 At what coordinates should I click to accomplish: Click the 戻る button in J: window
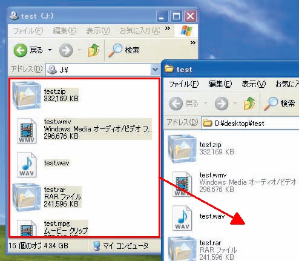pyautogui.click(x=28, y=50)
